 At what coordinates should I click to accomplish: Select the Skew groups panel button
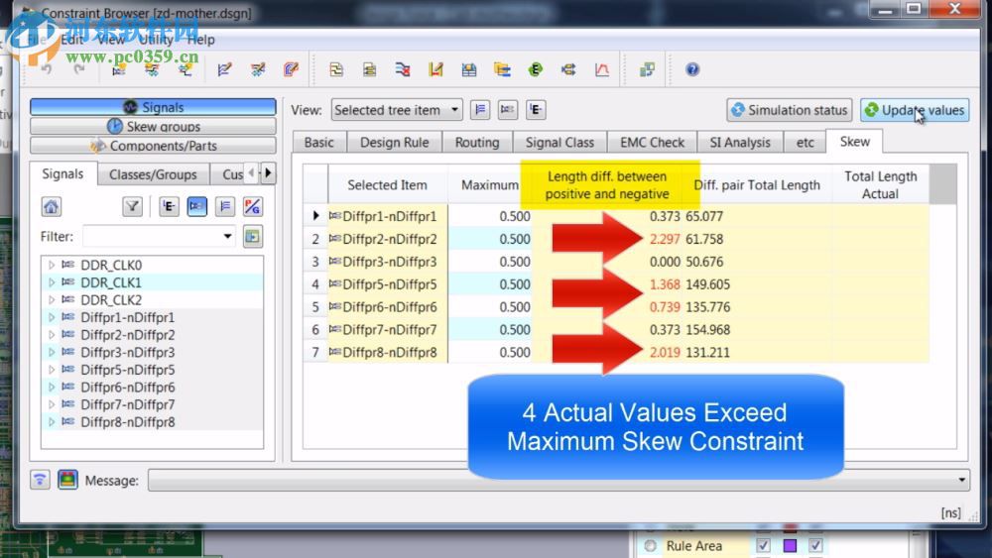[x=153, y=127]
